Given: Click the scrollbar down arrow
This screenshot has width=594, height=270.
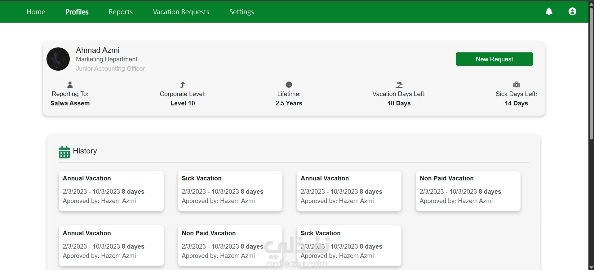Looking at the screenshot, I should coord(591,267).
